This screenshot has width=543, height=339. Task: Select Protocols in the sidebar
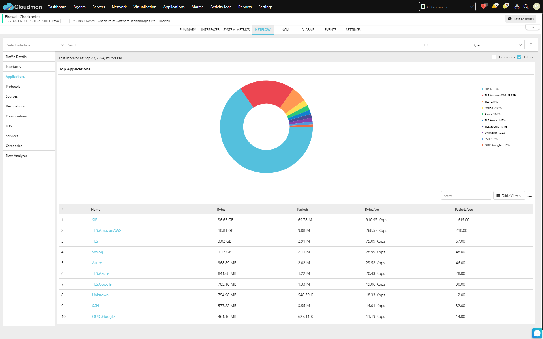click(29, 86)
